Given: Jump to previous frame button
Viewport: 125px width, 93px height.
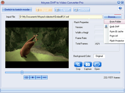Looking at the screenshot, I should coord(39,78).
